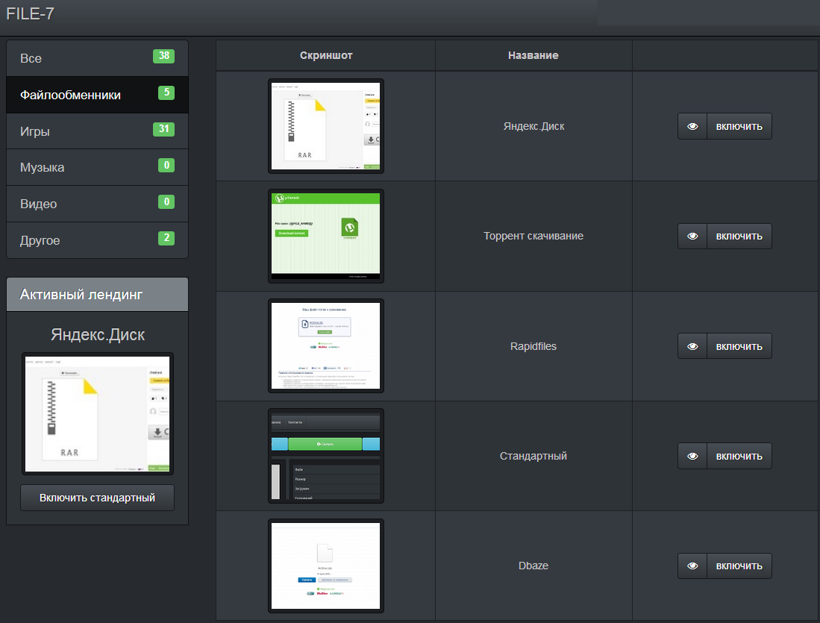This screenshot has height=623, width=820.
Task: Click eye icon in Стандартный row
Action: 692,456
